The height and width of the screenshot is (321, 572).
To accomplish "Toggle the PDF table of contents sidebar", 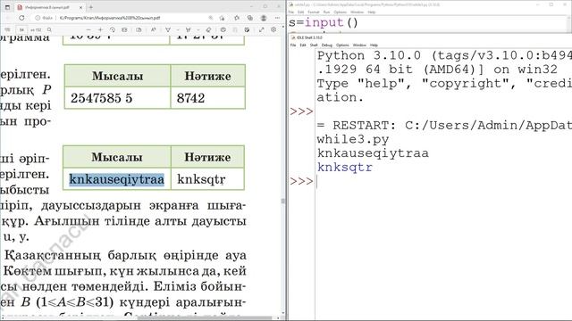I will (7, 29).
